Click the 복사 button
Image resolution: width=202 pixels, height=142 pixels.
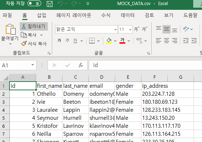29,35
